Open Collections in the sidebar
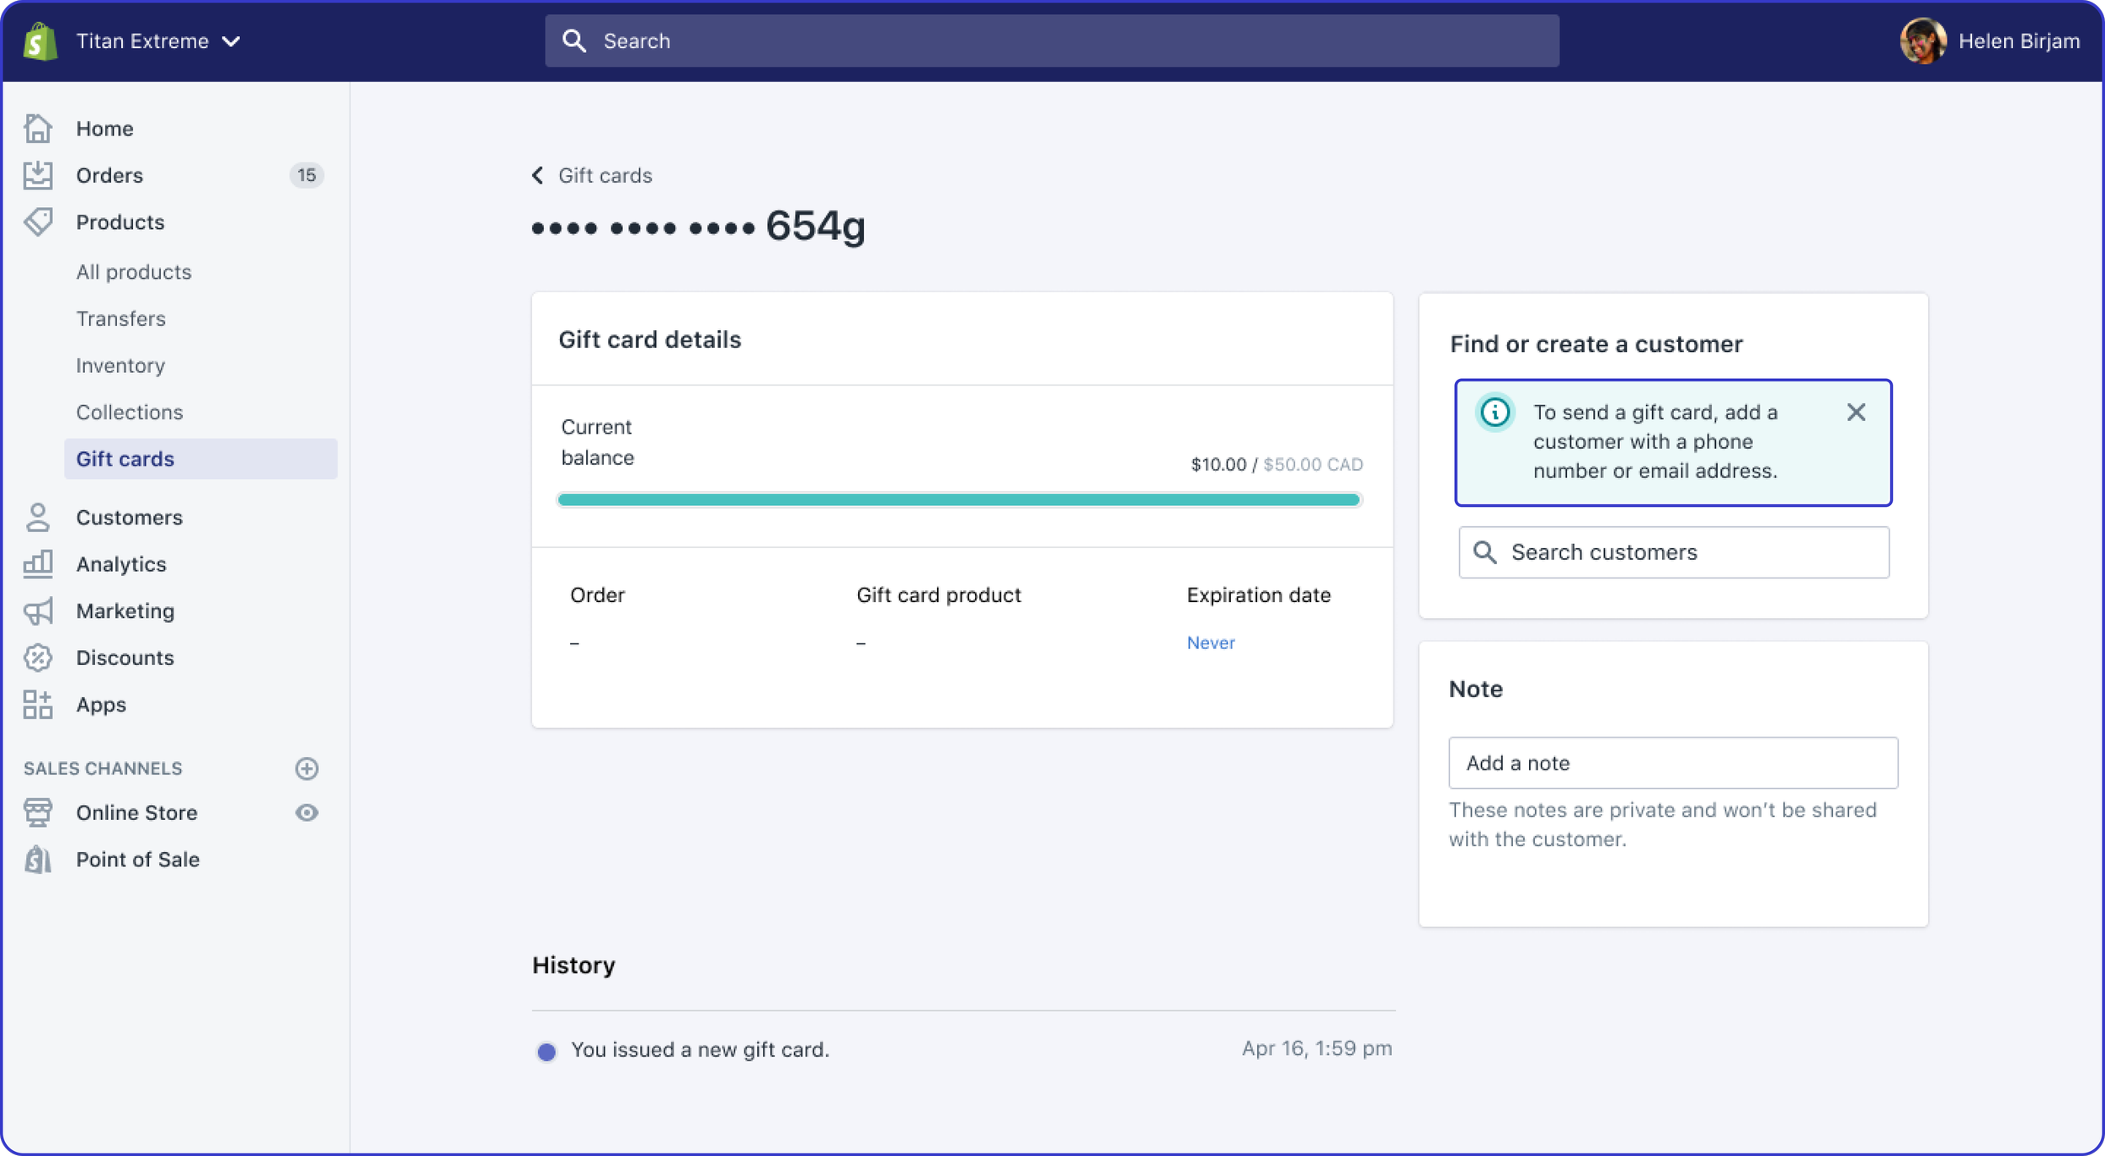Image resolution: width=2105 pixels, height=1156 pixels. tap(130, 413)
